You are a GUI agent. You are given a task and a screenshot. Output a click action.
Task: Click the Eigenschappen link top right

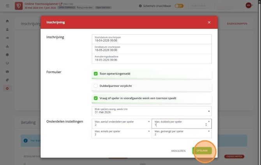click(237, 24)
